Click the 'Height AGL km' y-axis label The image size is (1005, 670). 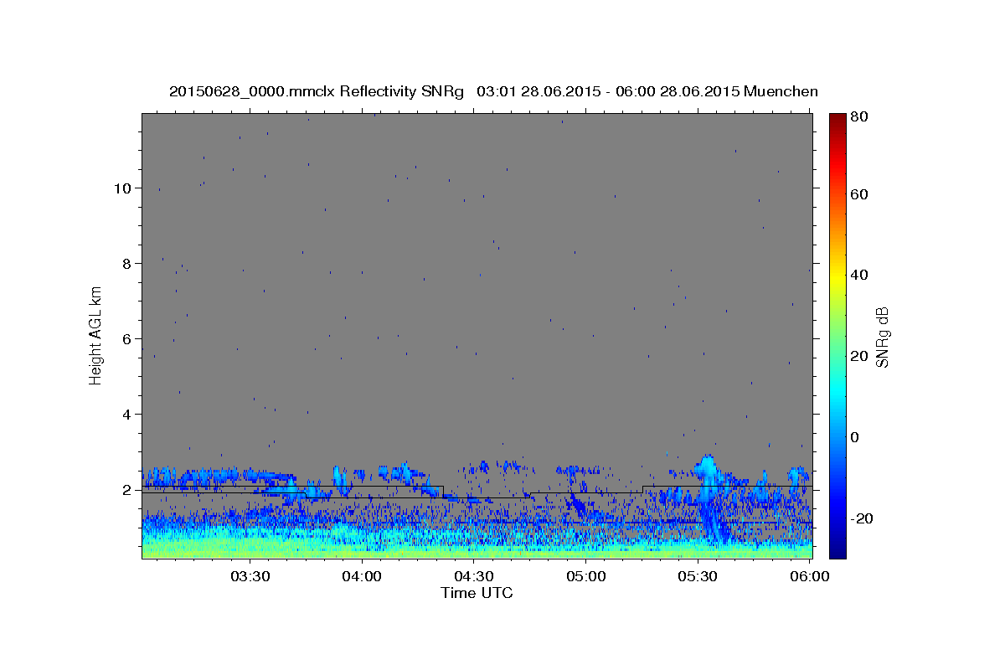point(95,335)
